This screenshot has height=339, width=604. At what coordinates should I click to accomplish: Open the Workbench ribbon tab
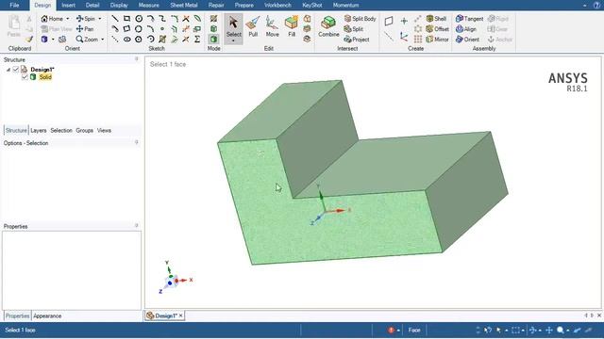(277, 5)
